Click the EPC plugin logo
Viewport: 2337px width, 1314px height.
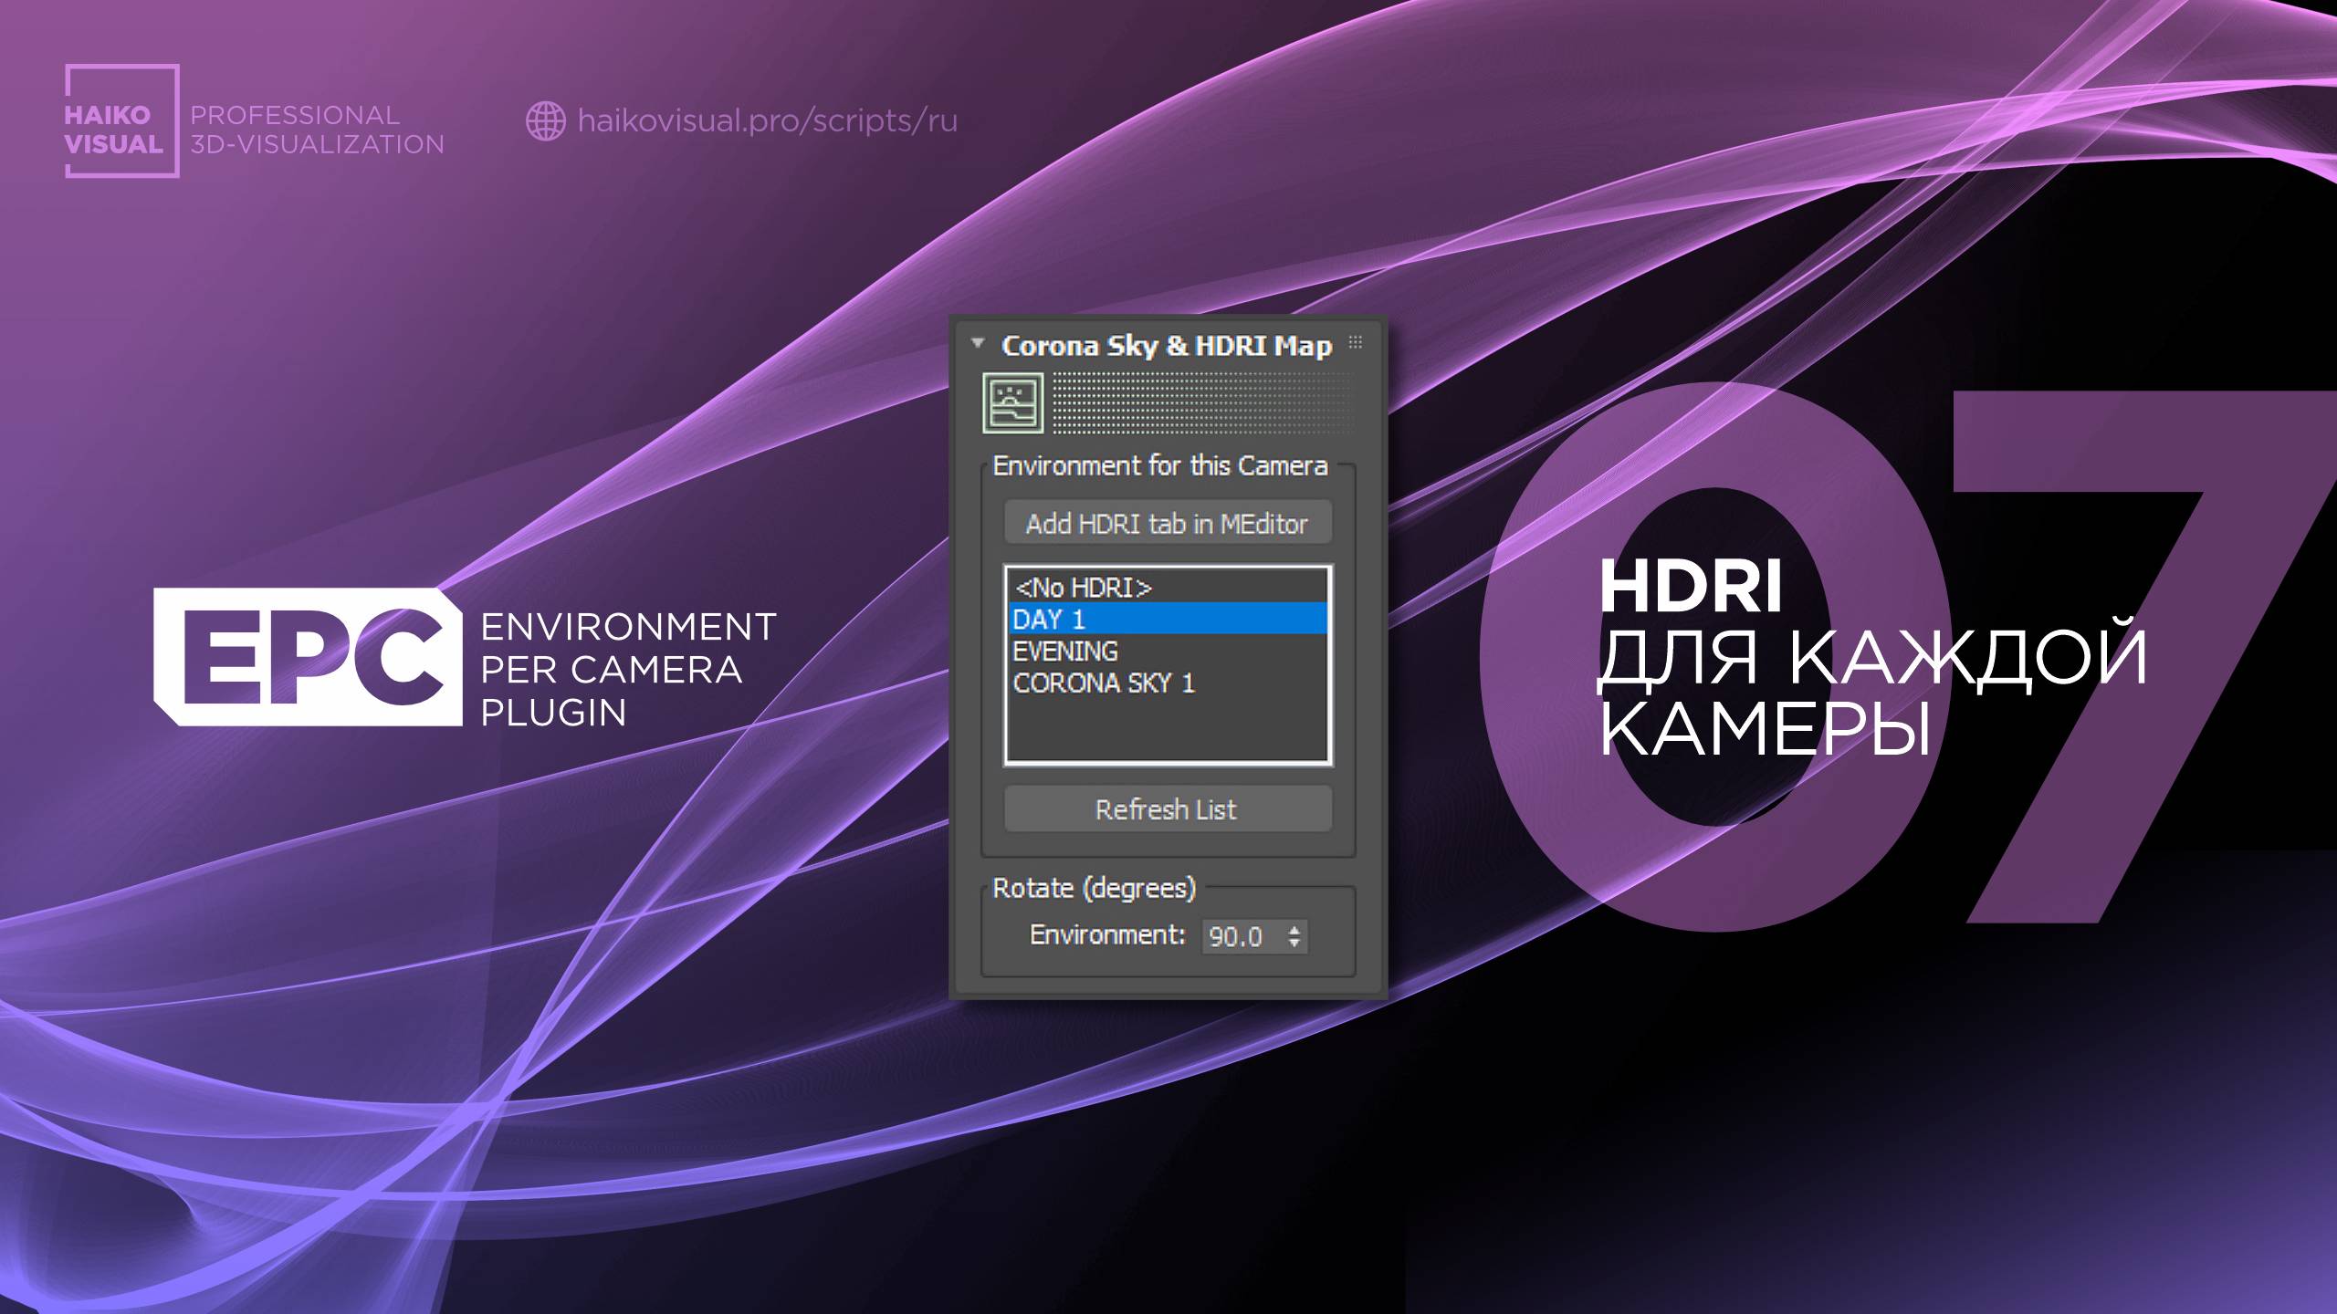pyautogui.click(x=308, y=657)
